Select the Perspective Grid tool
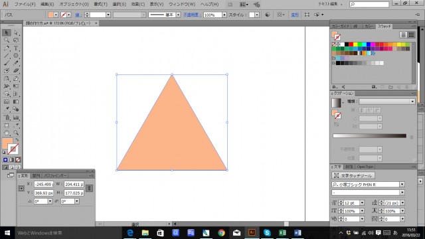The image size is (425, 239). click(16, 94)
